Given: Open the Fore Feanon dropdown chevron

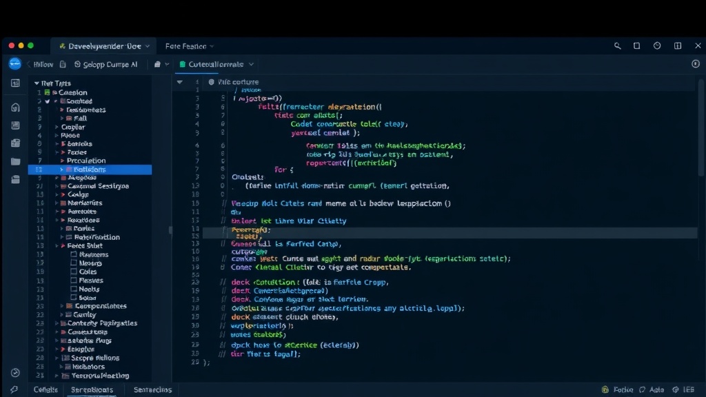Looking at the screenshot, I should click(x=212, y=46).
